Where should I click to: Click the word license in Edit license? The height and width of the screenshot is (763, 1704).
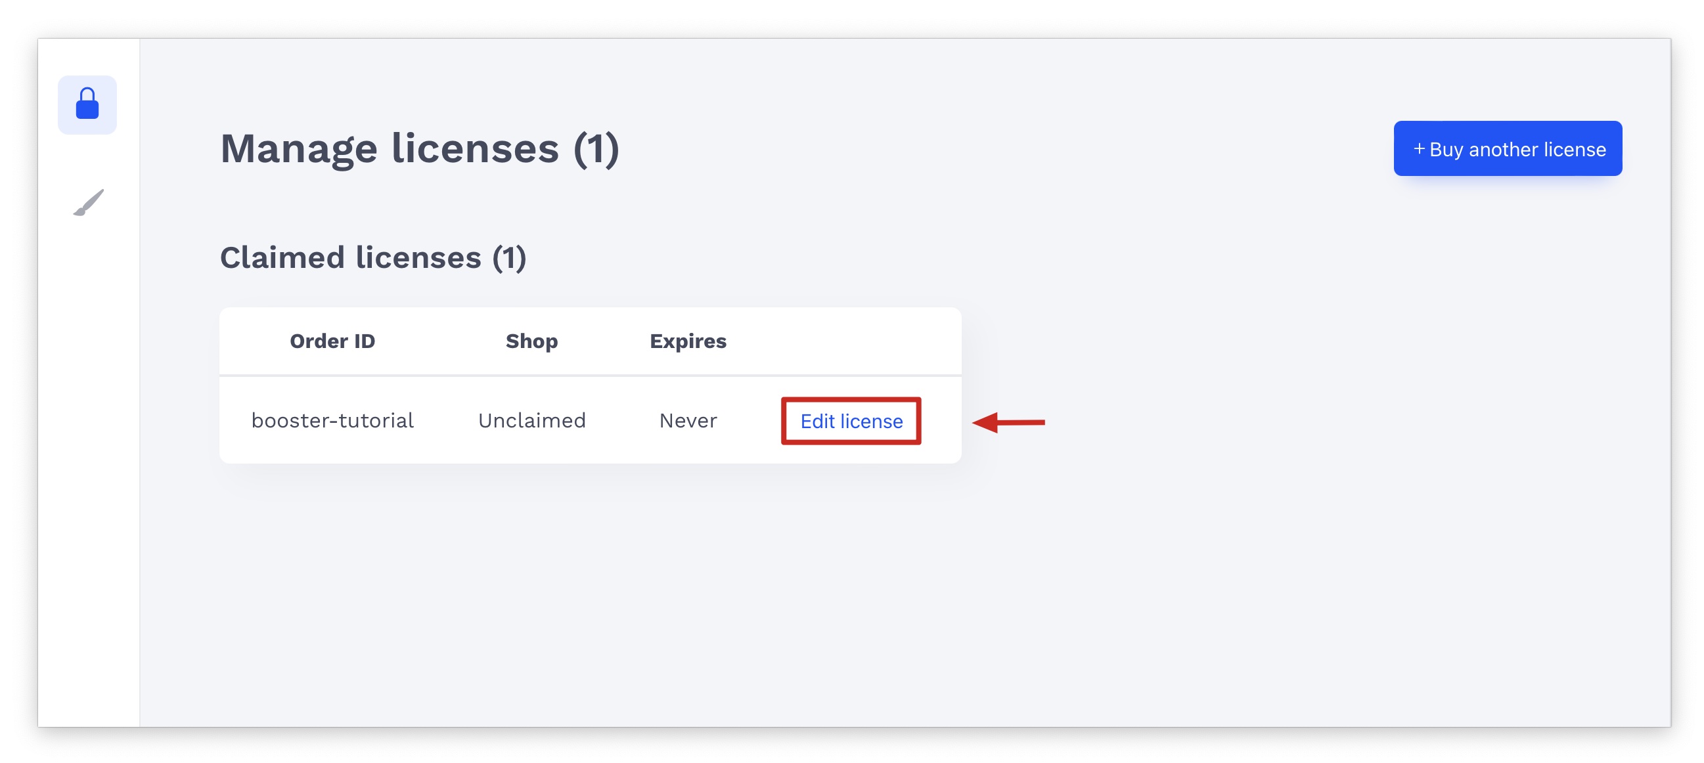point(871,421)
